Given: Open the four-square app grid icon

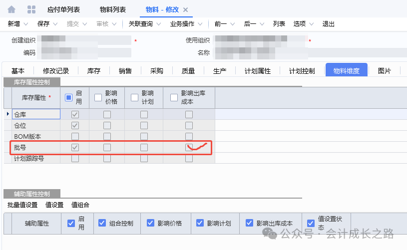Looking at the screenshot, I should tap(31, 9).
